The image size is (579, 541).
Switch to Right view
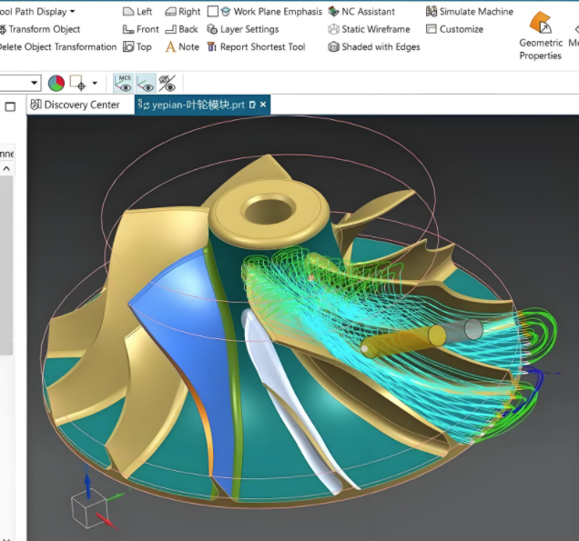point(183,12)
